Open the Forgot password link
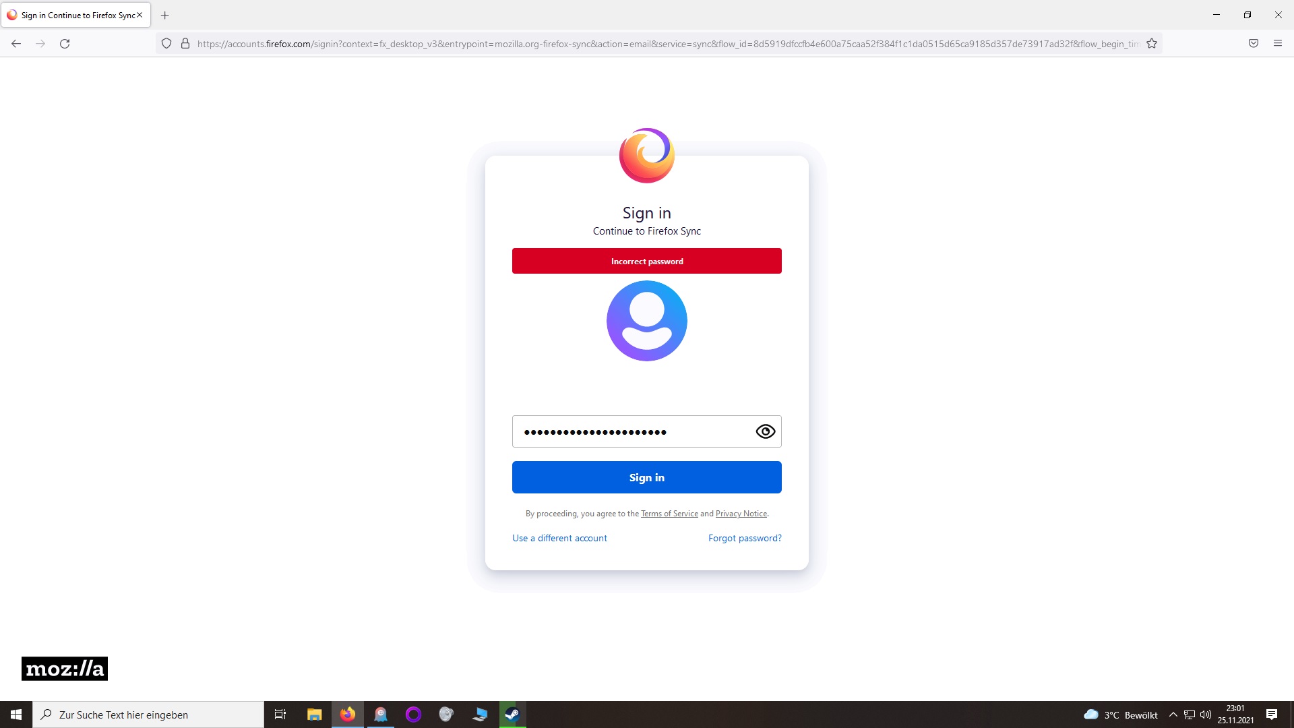This screenshot has width=1294, height=728. 745,538
